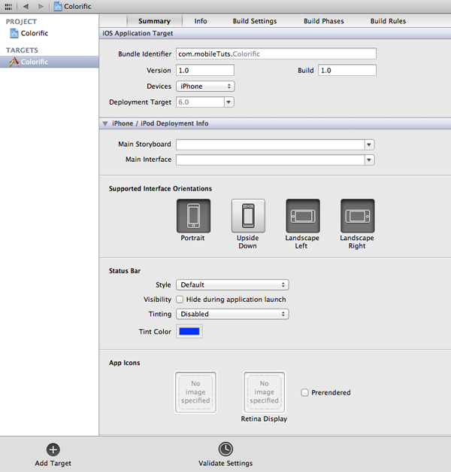Open the related items grid icon
Image resolution: width=451 pixels, height=472 pixels.
click(8, 6)
